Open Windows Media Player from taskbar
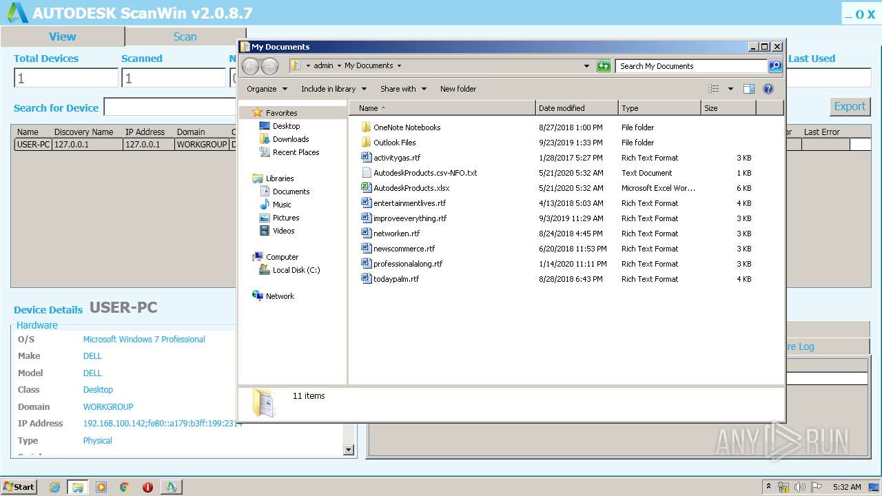The width and height of the screenshot is (882, 496). [101, 487]
